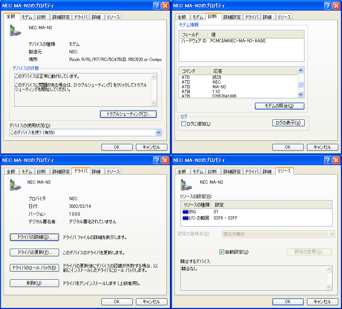
Task: Click the トラブルシューティング button
Action: [x=128, y=114]
